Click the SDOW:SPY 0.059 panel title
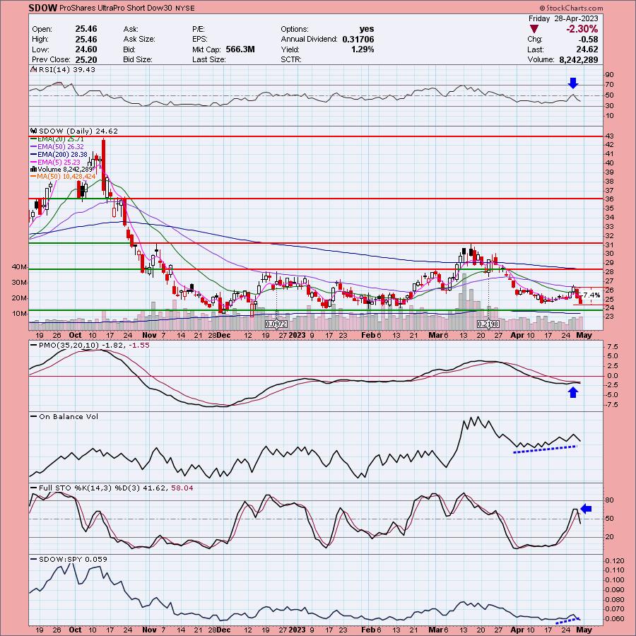636x636 pixels. pos(73,560)
